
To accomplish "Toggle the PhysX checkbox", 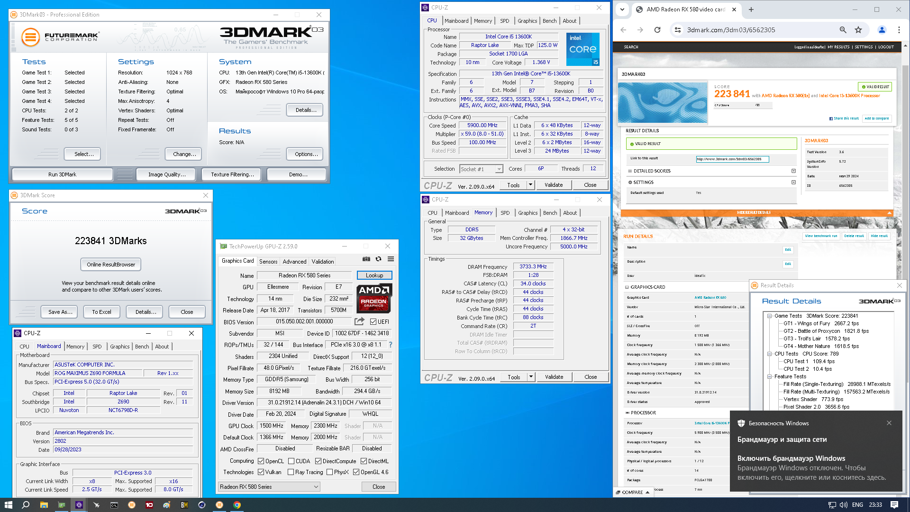I will pos(329,472).
